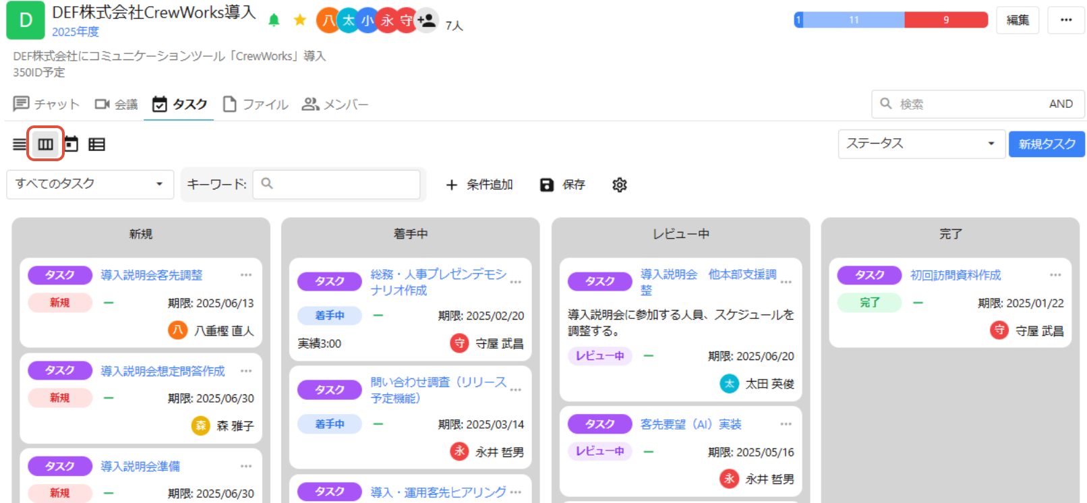The height and width of the screenshot is (503, 1087).
Task: Change レビュー中 status of 他本部支援調整 task
Action: click(x=600, y=356)
